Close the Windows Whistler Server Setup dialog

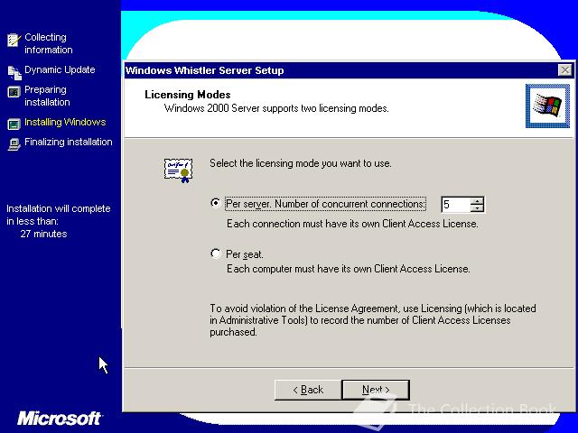click(x=564, y=70)
